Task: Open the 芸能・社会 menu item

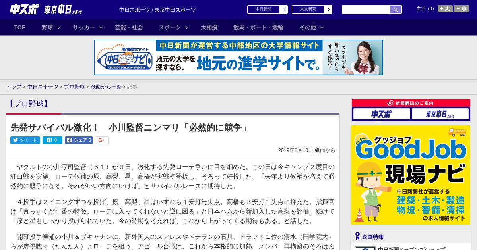Action: point(129,27)
